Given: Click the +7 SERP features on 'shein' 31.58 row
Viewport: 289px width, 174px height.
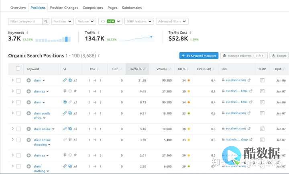Looking at the screenshot, I should pos(75,80).
